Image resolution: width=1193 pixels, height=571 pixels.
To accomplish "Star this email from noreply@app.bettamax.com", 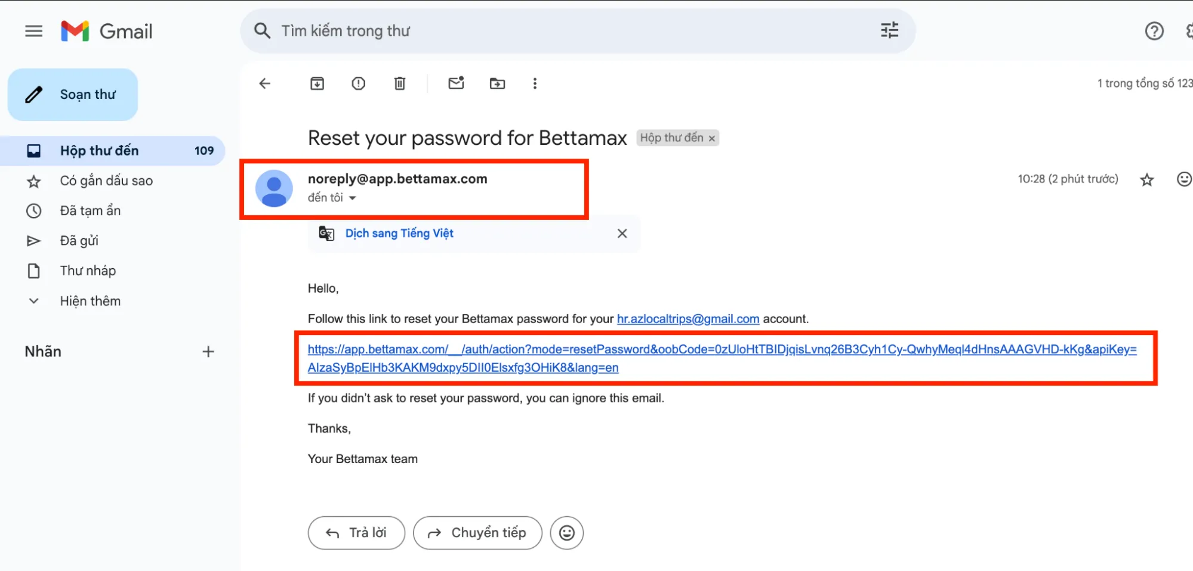I will coord(1146,179).
